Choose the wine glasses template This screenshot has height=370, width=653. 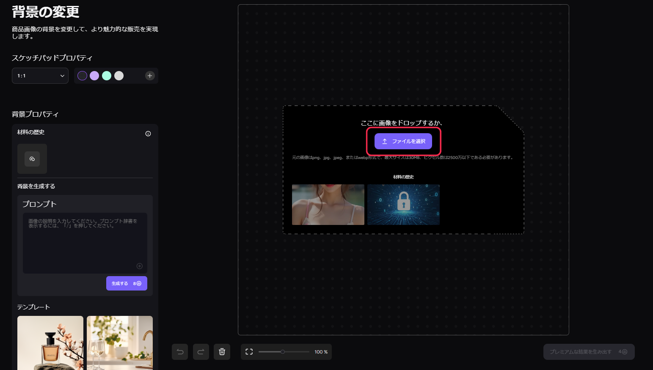[x=120, y=343]
